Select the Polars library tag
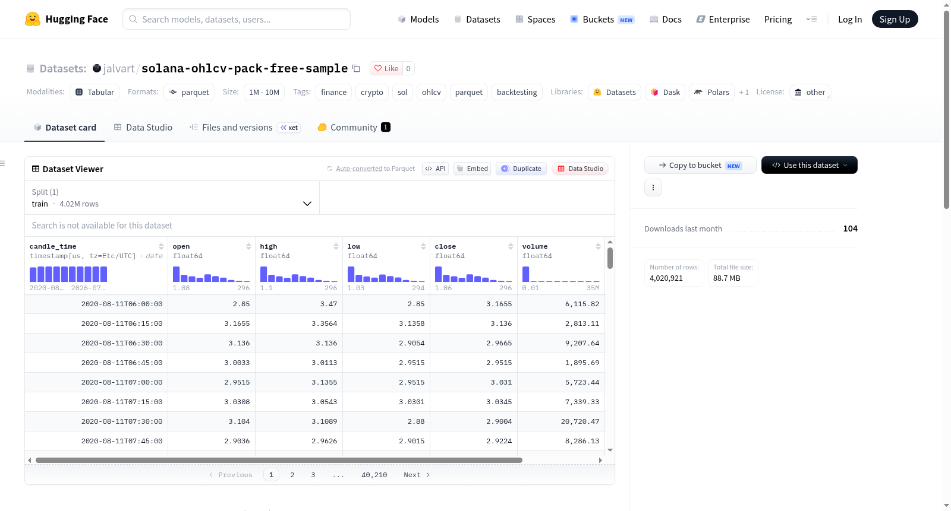 coord(711,92)
